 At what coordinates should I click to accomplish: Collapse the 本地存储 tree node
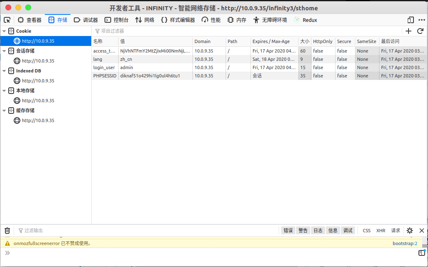pyautogui.click(x=4, y=91)
